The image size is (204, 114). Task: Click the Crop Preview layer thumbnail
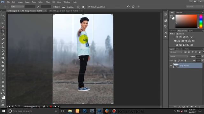(176, 66)
